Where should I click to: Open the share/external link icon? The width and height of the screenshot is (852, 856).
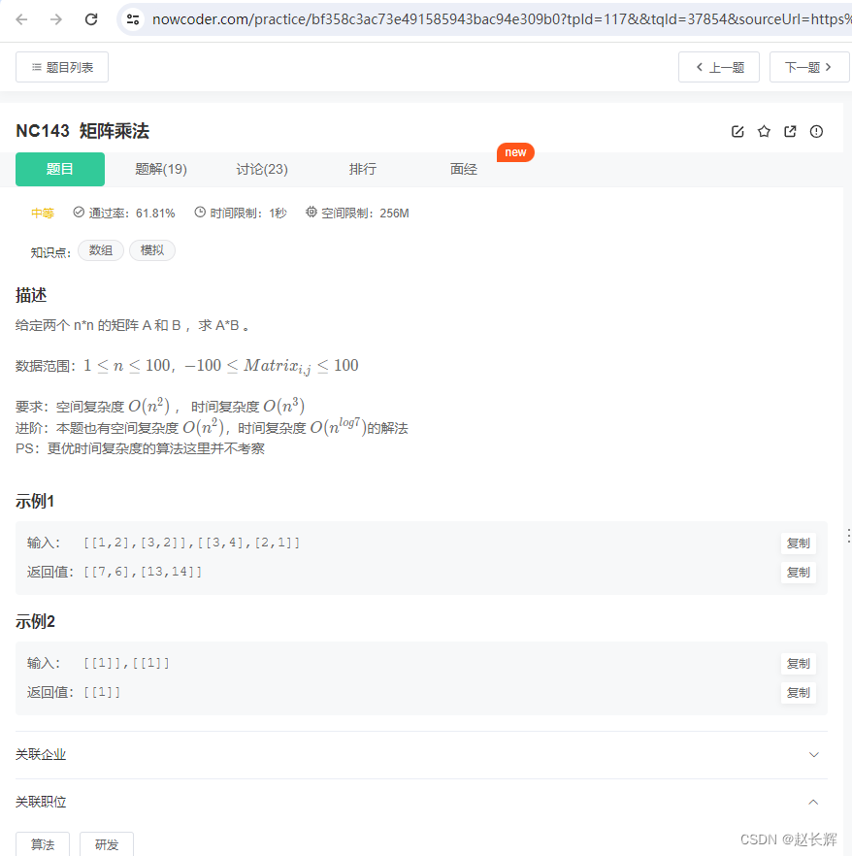coord(790,131)
